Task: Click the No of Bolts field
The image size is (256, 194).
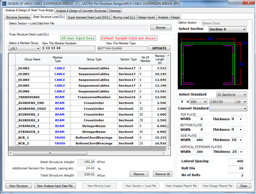Action: 236,175
